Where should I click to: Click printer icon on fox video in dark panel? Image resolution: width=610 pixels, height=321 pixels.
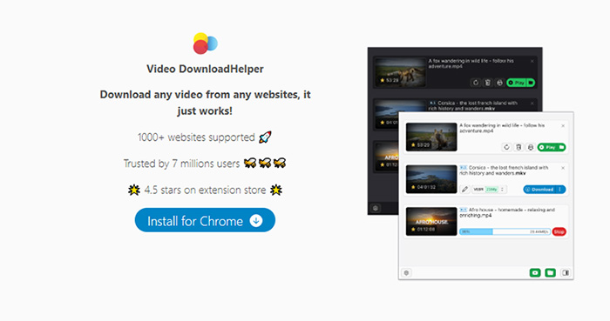(x=499, y=83)
